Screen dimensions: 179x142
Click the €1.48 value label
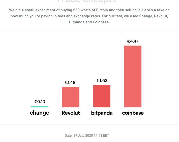point(70,82)
